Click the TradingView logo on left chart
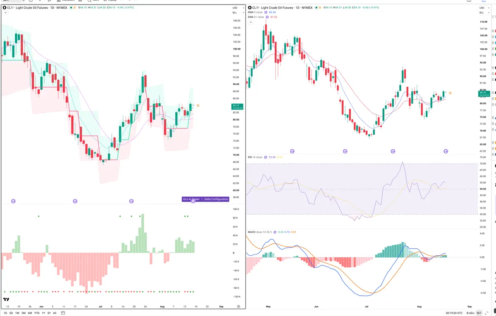This screenshot has width=496, height=316. (6, 299)
